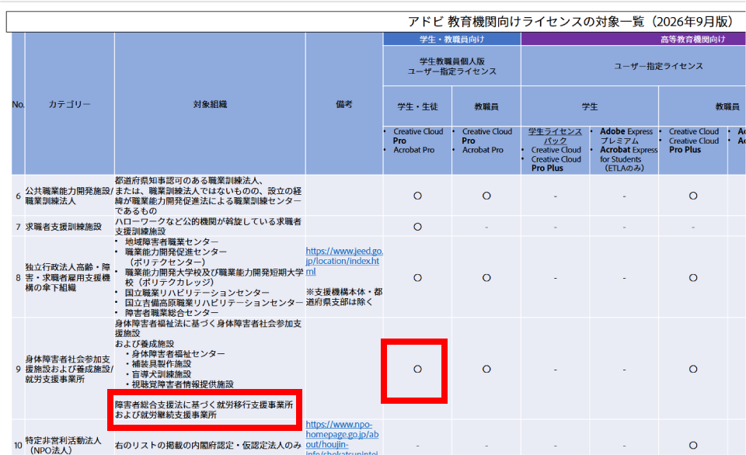Screen dimensions: 746x455
Task: Select category 身体障害者社会参加支援施設および養成施設/就労支援事業所
Action: pyautogui.click(x=69, y=369)
